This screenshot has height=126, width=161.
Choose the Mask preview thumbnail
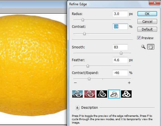point(126,94)
